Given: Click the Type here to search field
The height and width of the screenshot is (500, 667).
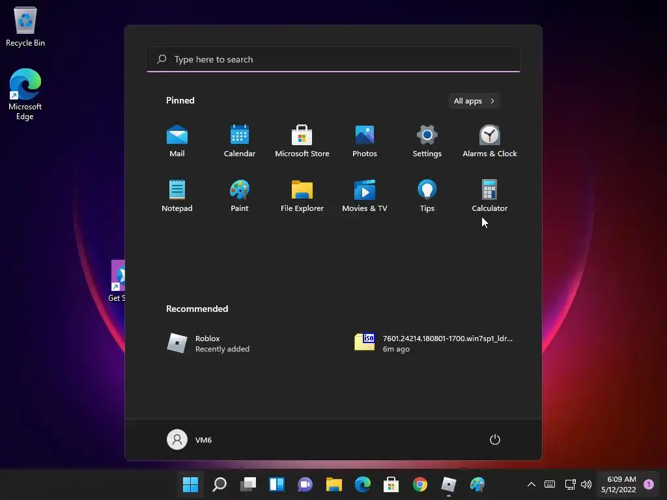Looking at the screenshot, I should (333, 59).
